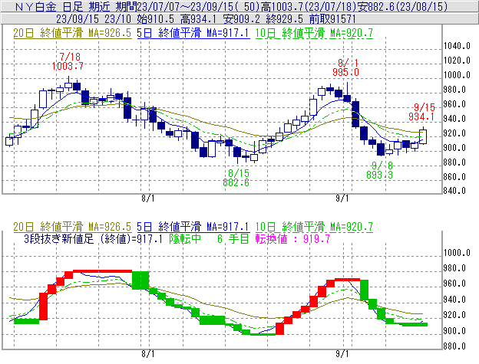This screenshot has width=479, height=364.
Task: Click the 1040.0 axis label on upper chart
Action: tap(457, 46)
